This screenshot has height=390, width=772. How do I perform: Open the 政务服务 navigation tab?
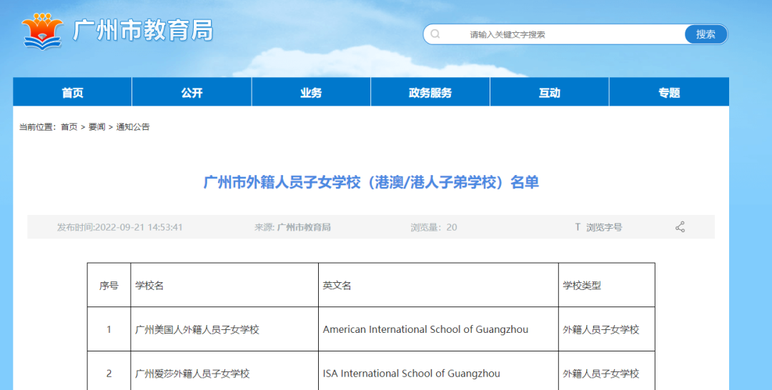pos(430,92)
